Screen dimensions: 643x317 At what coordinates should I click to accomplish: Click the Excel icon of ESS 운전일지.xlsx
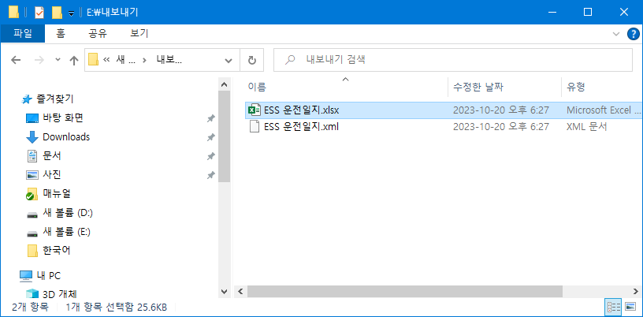[x=255, y=110]
